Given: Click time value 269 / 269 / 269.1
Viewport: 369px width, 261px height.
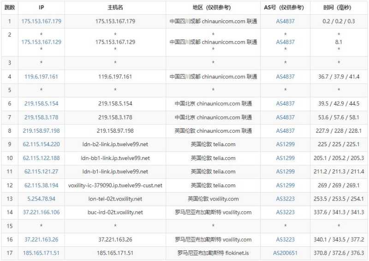Looking at the screenshot, I should tap(339, 185).
